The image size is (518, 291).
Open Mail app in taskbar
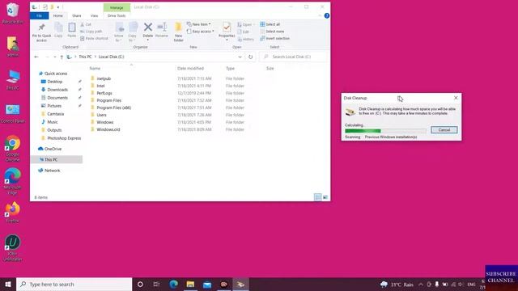[x=207, y=284]
